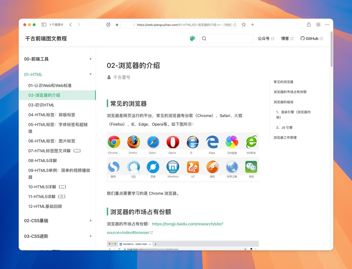Jump to 常见的浏览器 in page outline
This screenshot has width=352, height=269.
[283, 82]
